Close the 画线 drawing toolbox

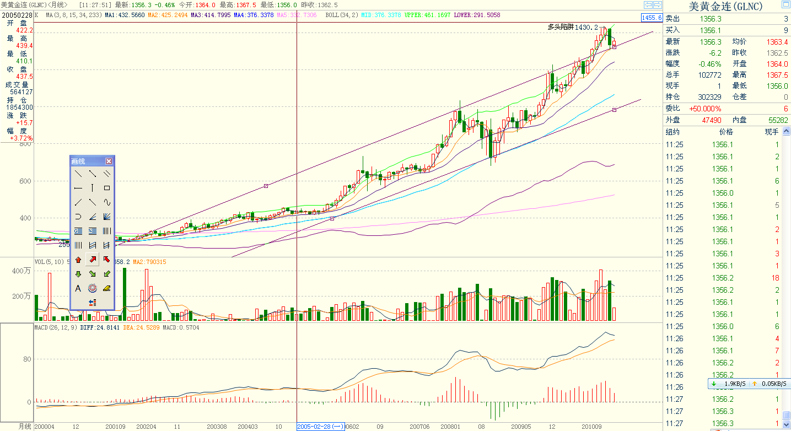point(109,161)
